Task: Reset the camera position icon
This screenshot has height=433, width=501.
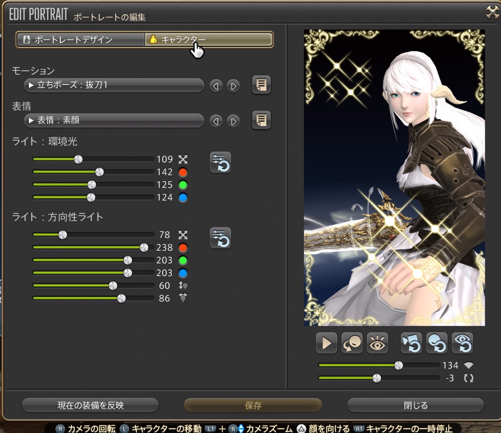Action: click(411, 343)
